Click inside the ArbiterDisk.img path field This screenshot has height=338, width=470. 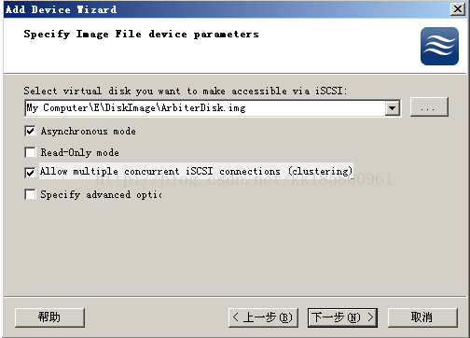pyautogui.click(x=205, y=108)
